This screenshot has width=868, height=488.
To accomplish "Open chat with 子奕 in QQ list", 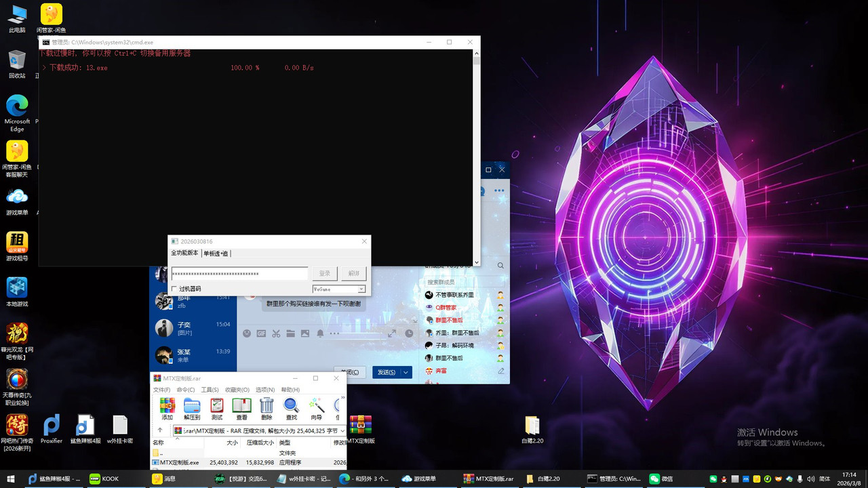I will [193, 328].
